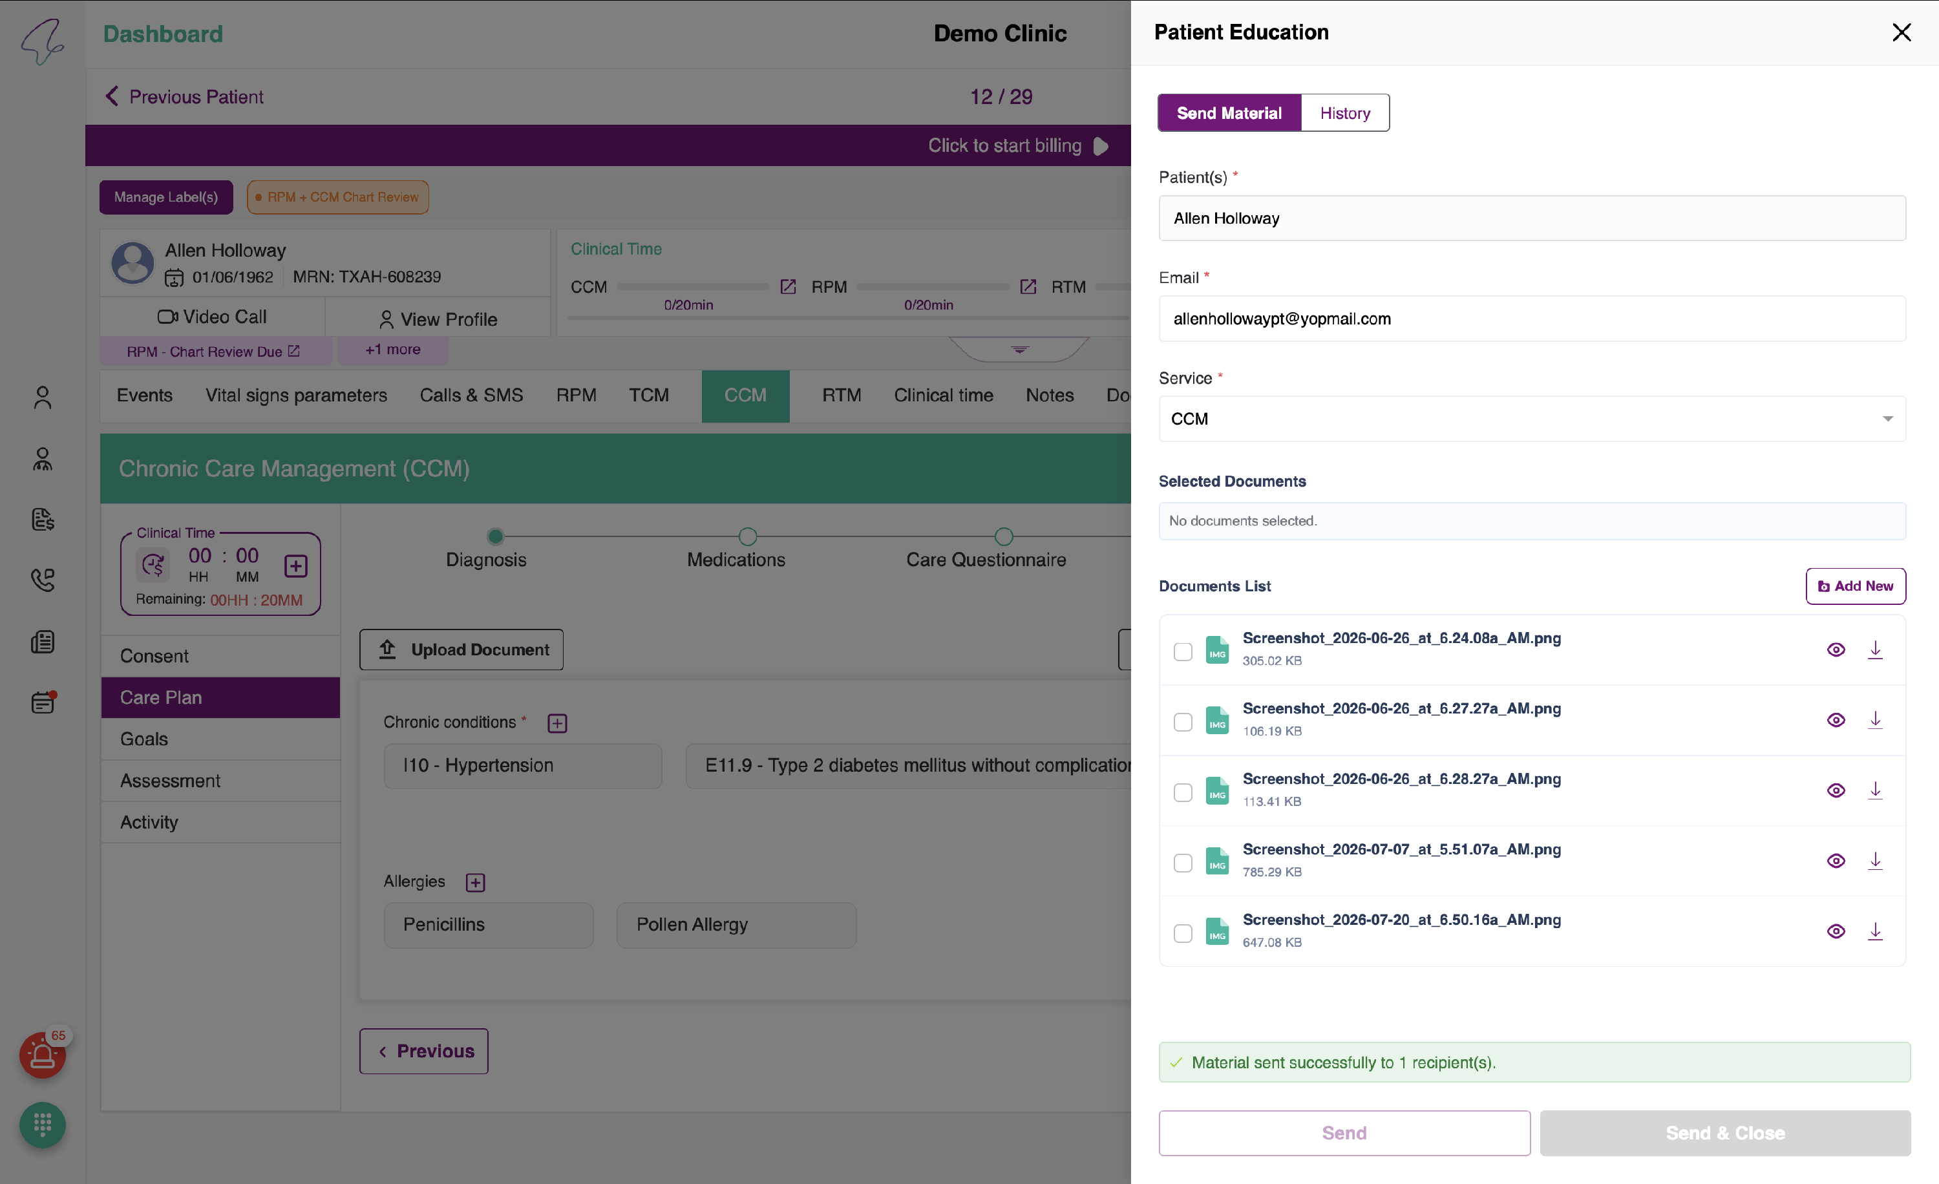Click the Email input field
This screenshot has width=1939, height=1184.
1531,319
